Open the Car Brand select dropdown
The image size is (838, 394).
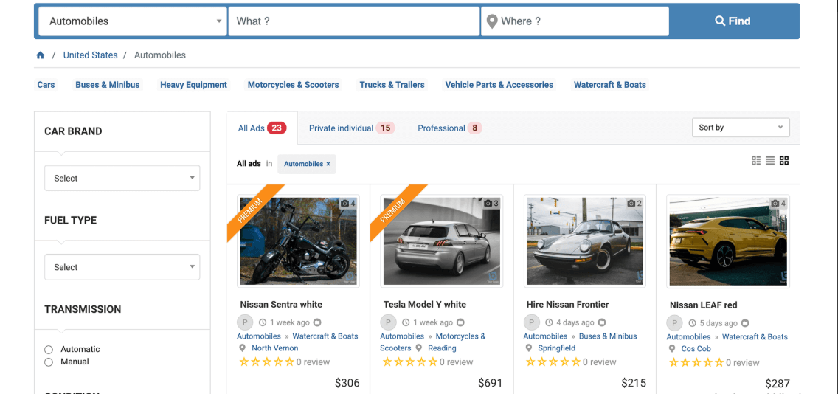(122, 178)
